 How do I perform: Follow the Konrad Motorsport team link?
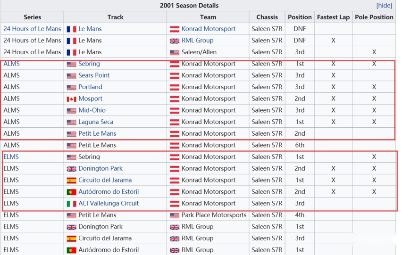(x=209, y=29)
